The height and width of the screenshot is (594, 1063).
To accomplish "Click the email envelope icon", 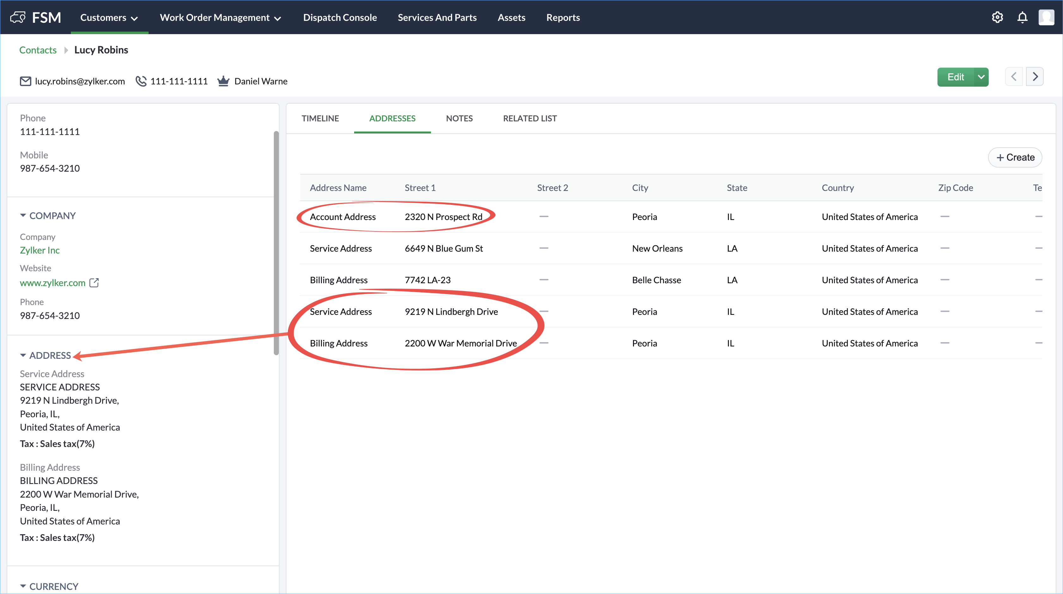I will click(26, 81).
